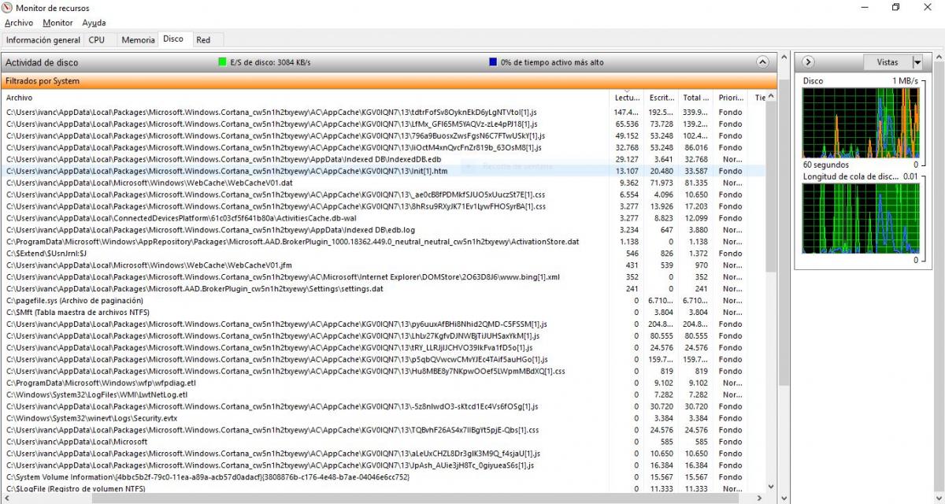Image resolution: width=945 pixels, height=504 pixels.
Task: Switch to the Memoria tab
Action: (138, 39)
